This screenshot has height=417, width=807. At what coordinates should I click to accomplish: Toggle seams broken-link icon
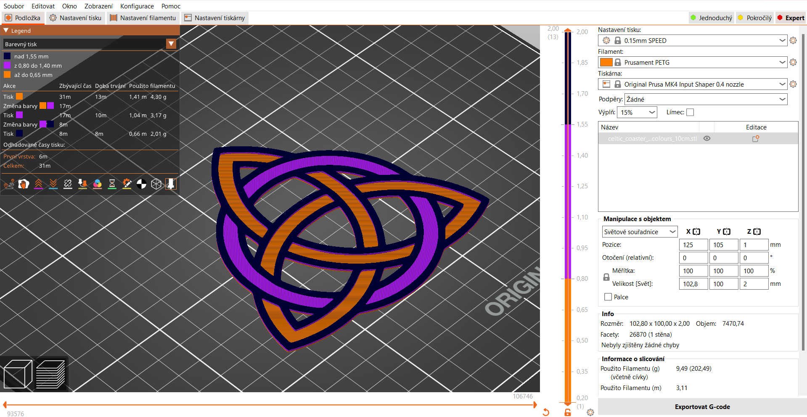tap(68, 184)
